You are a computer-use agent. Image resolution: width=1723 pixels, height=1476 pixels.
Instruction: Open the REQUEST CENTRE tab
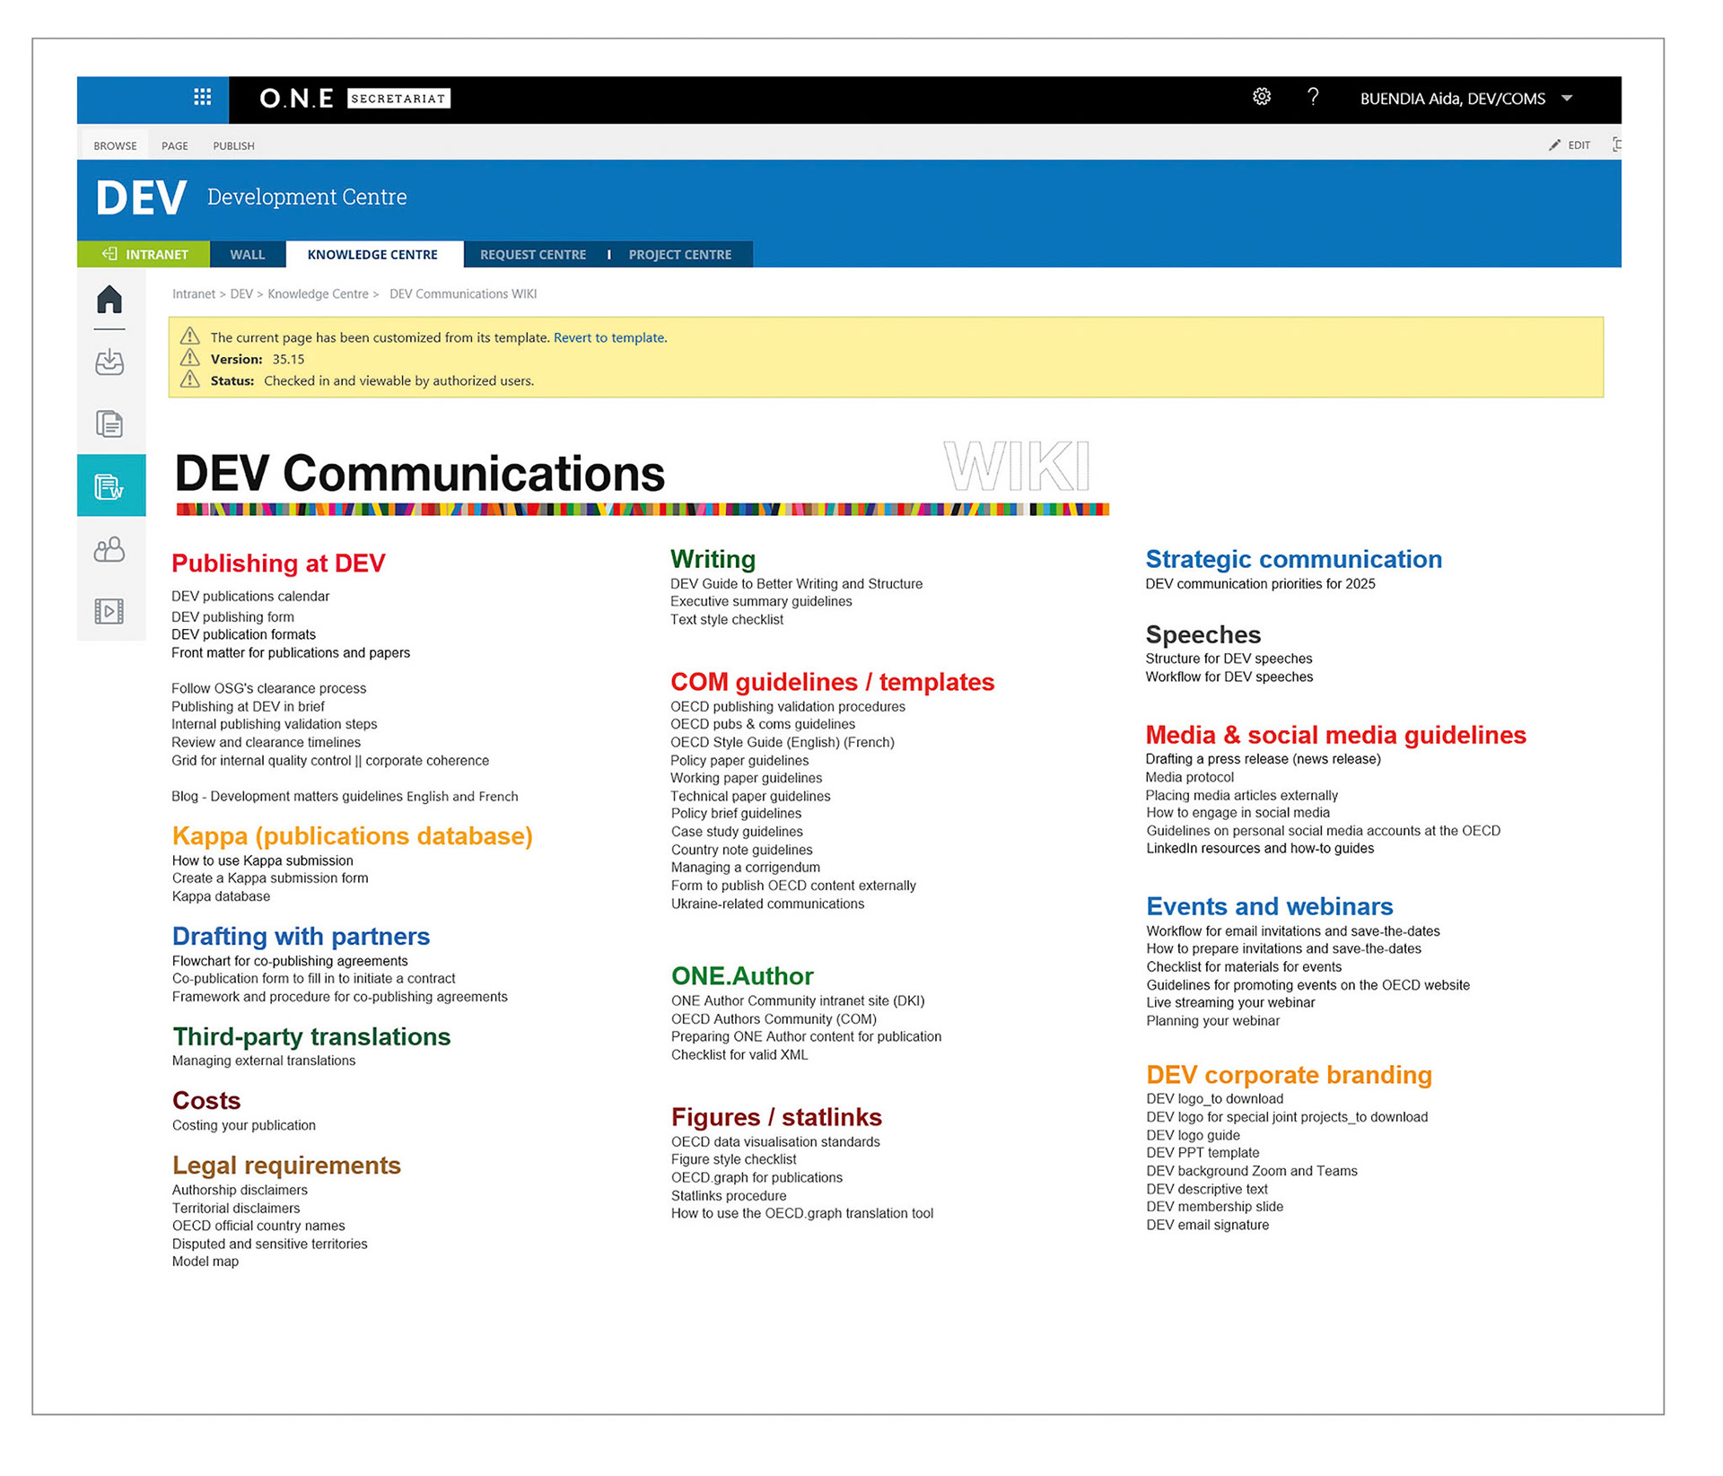[x=532, y=254]
